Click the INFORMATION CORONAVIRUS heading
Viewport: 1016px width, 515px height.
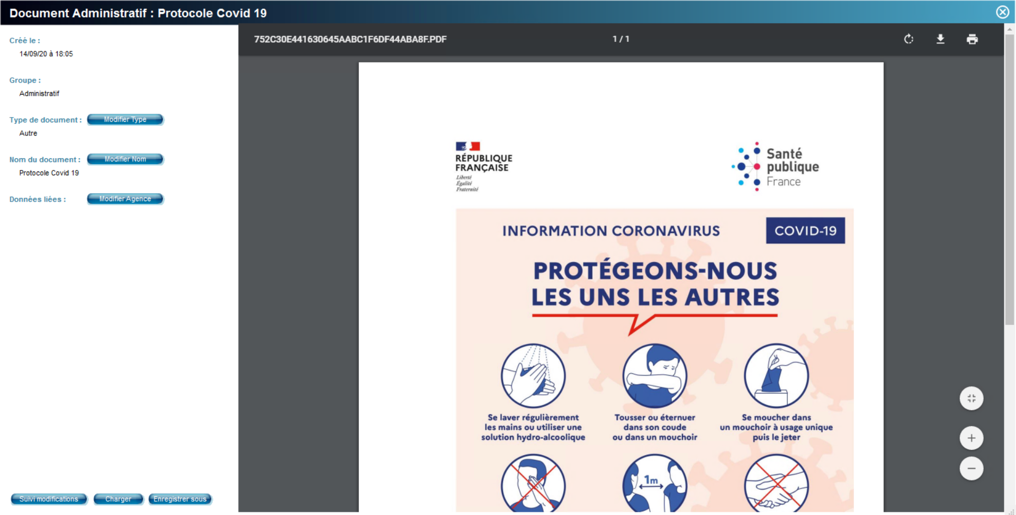coord(611,231)
